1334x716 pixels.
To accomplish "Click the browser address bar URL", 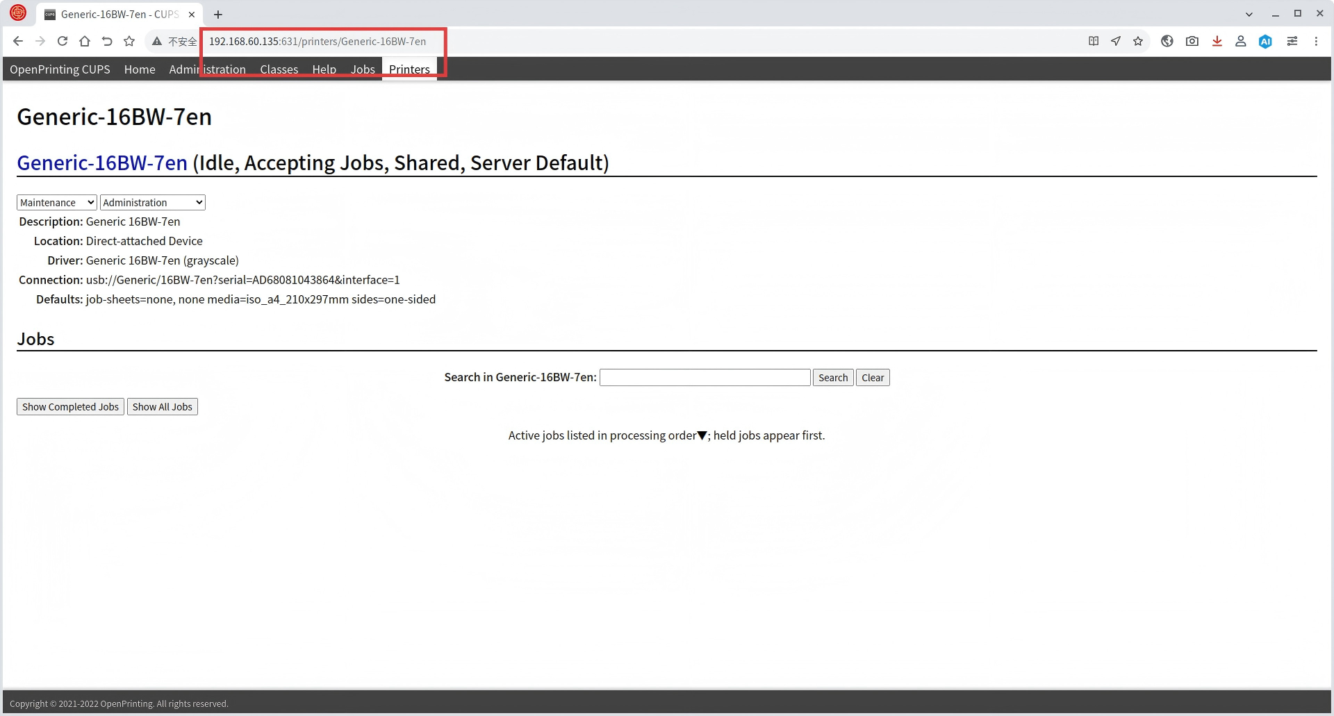I will [x=318, y=41].
